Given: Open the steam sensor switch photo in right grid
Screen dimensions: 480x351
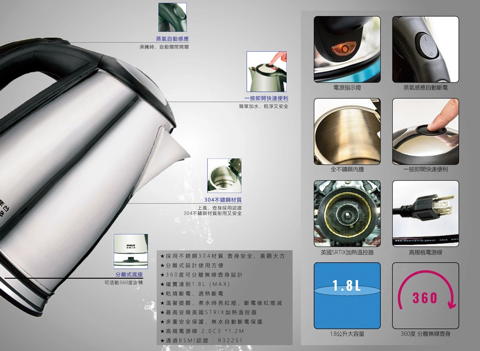Looking at the screenshot, I should tap(426, 49).
